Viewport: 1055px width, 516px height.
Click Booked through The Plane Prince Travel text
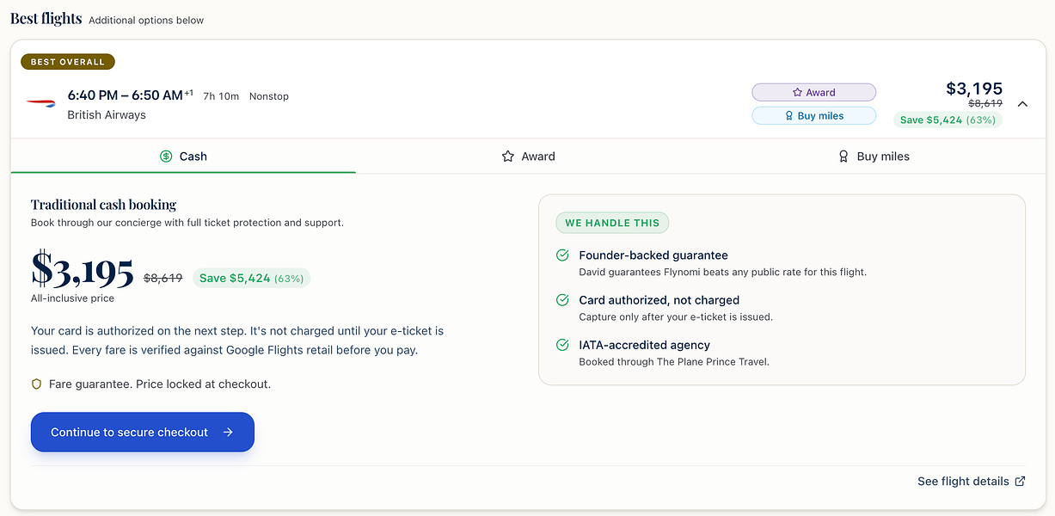[674, 362]
